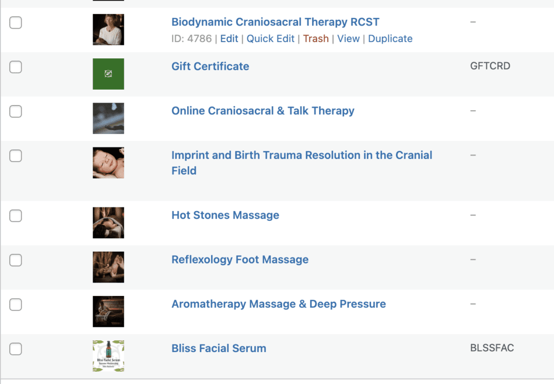Select the Biodynamic Craniosacral Therapy RCST checkbox
This screenshot has height=384, width=554.
point(16,23)
